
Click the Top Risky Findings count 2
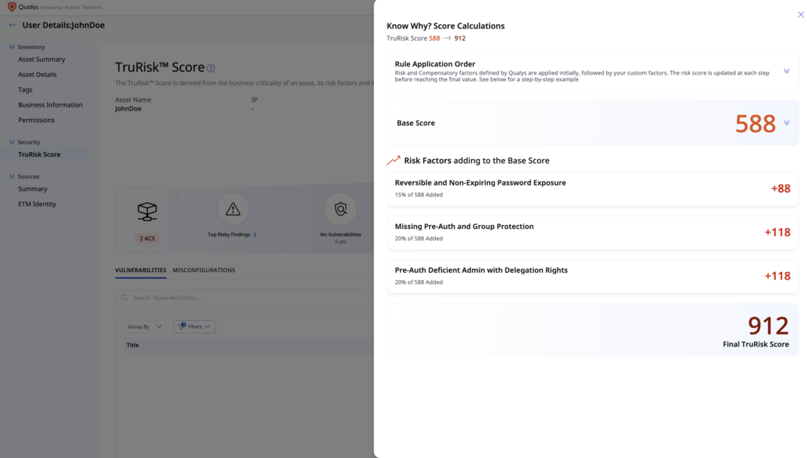(x=255, y=235)
